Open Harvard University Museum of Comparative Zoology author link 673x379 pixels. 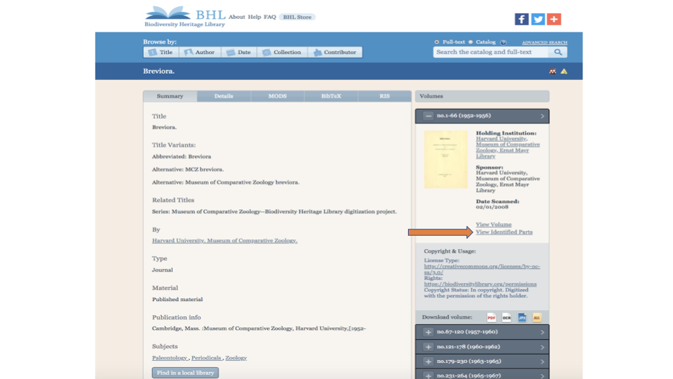coord(224,241)
